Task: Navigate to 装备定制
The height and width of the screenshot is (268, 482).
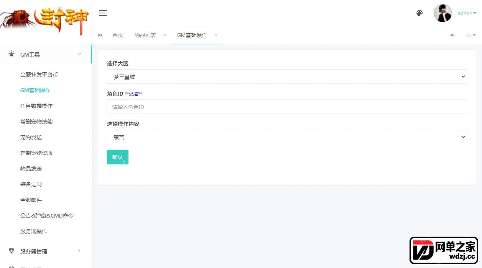Action: 31,184
